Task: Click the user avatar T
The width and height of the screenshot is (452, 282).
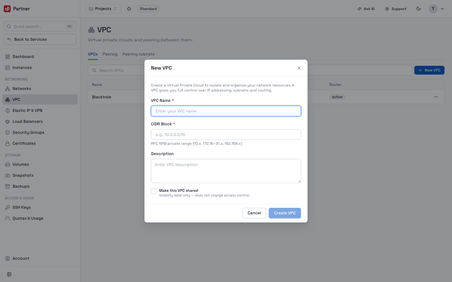Action: (x=433, y=9)
